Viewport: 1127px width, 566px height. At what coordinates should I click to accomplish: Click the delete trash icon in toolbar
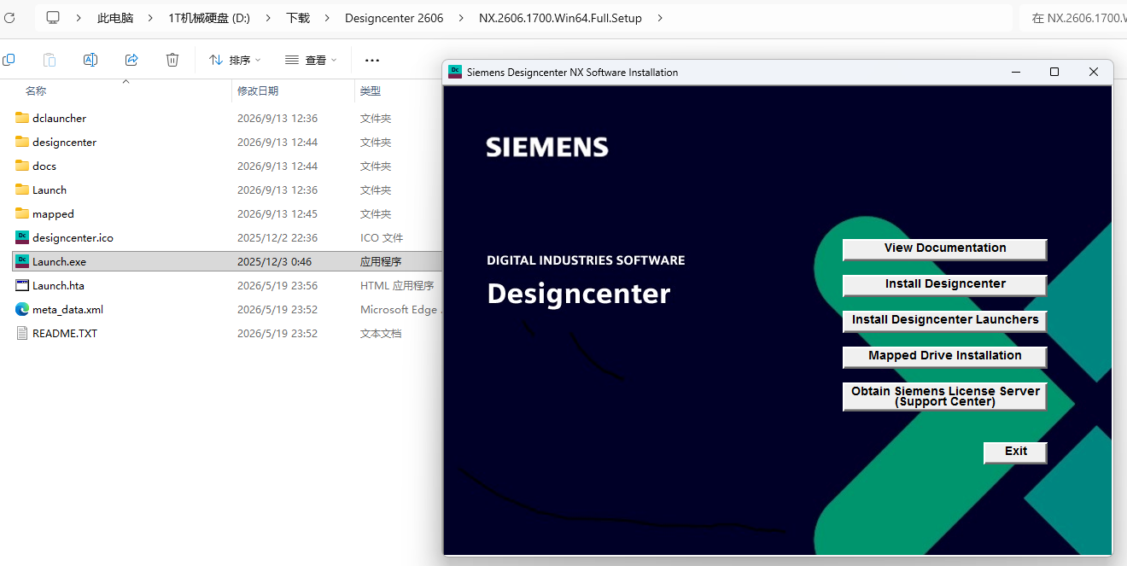(172, 60)
